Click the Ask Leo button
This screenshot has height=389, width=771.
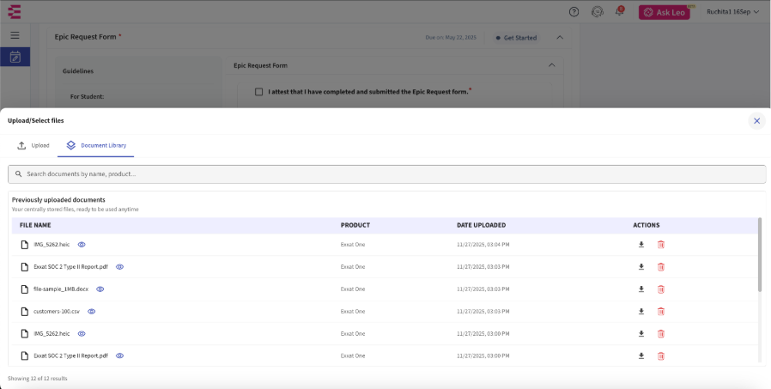664,12
